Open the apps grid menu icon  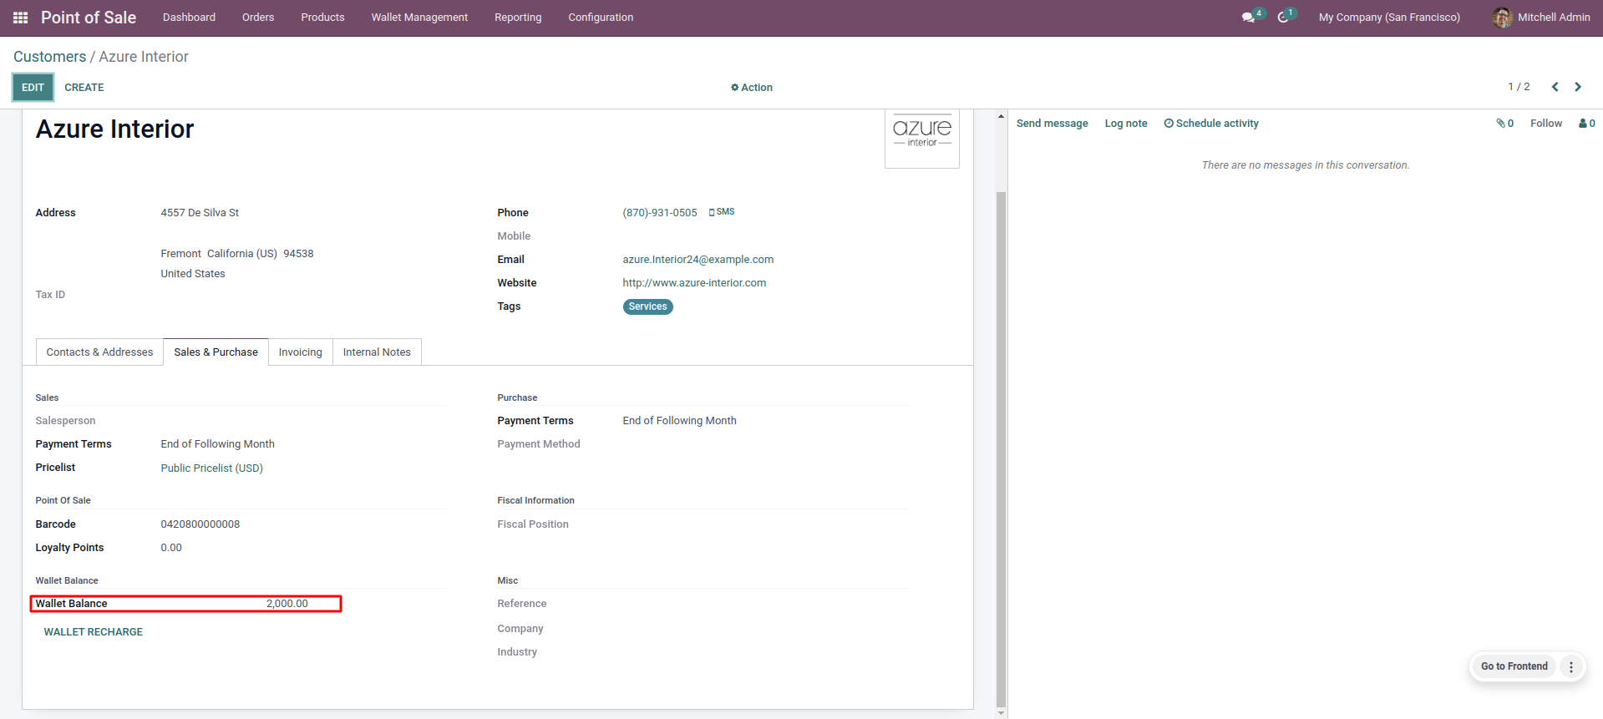pos(21,18)
